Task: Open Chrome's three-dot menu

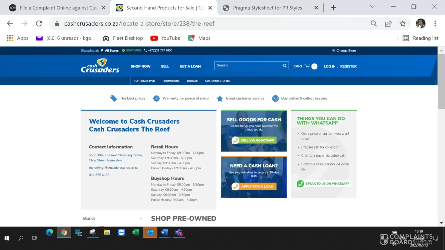Action: pos(435,23)
